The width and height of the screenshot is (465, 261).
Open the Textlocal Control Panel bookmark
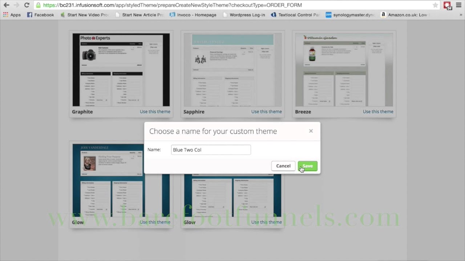coord(295,15)
